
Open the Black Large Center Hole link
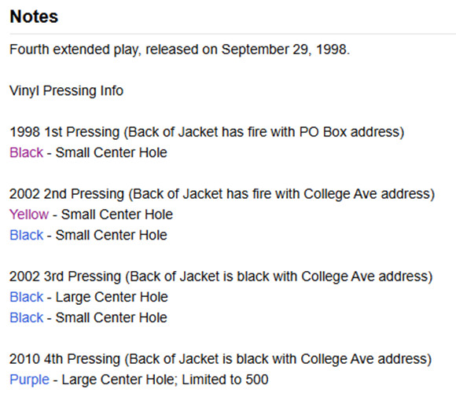(x=27, y=297)
